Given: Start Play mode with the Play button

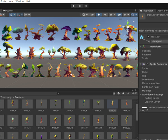Looking at the screenshot, I should pos(74,6).
